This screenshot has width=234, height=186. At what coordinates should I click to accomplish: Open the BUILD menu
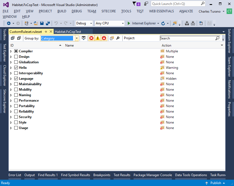coord(62,11)
